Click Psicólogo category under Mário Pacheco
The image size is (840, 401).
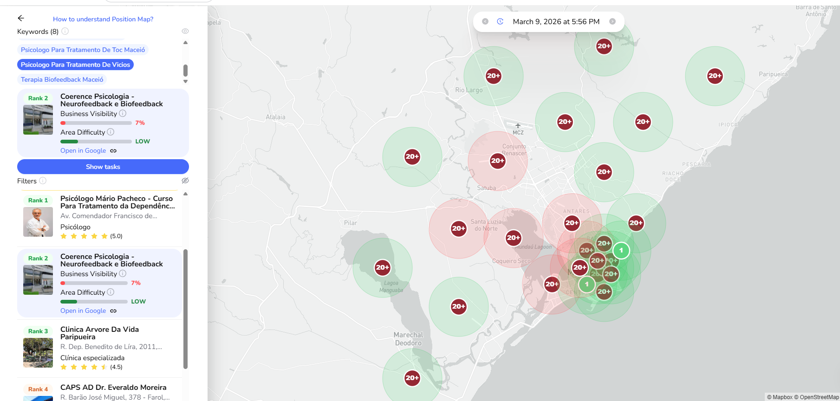75,227
